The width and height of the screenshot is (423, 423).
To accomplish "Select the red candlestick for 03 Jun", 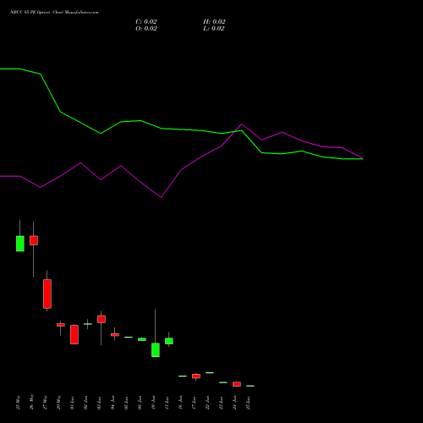I will [102, 319].
